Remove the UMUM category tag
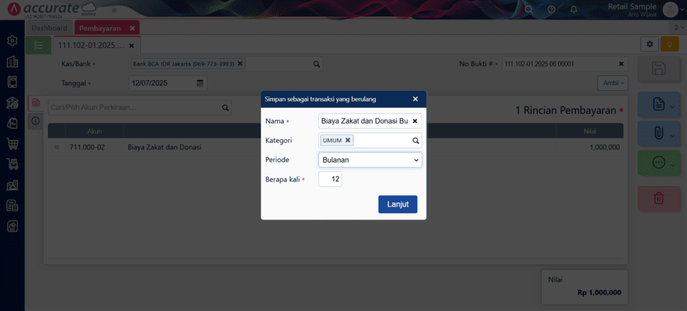 (x=348, y=140)
